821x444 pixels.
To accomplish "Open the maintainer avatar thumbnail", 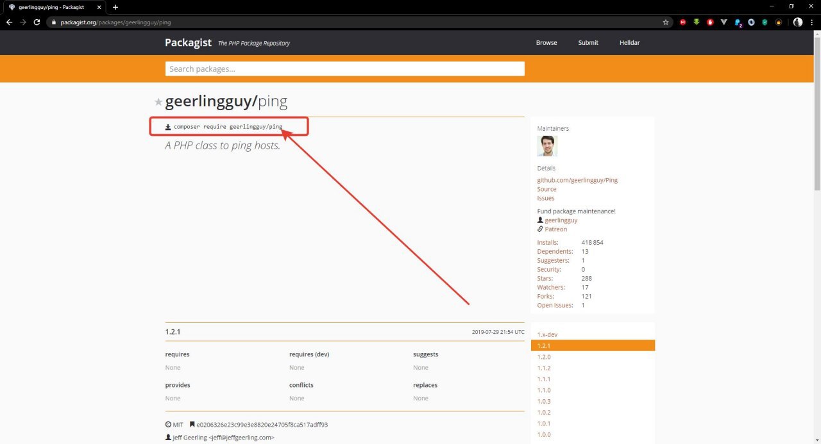I will coord(547,146).
